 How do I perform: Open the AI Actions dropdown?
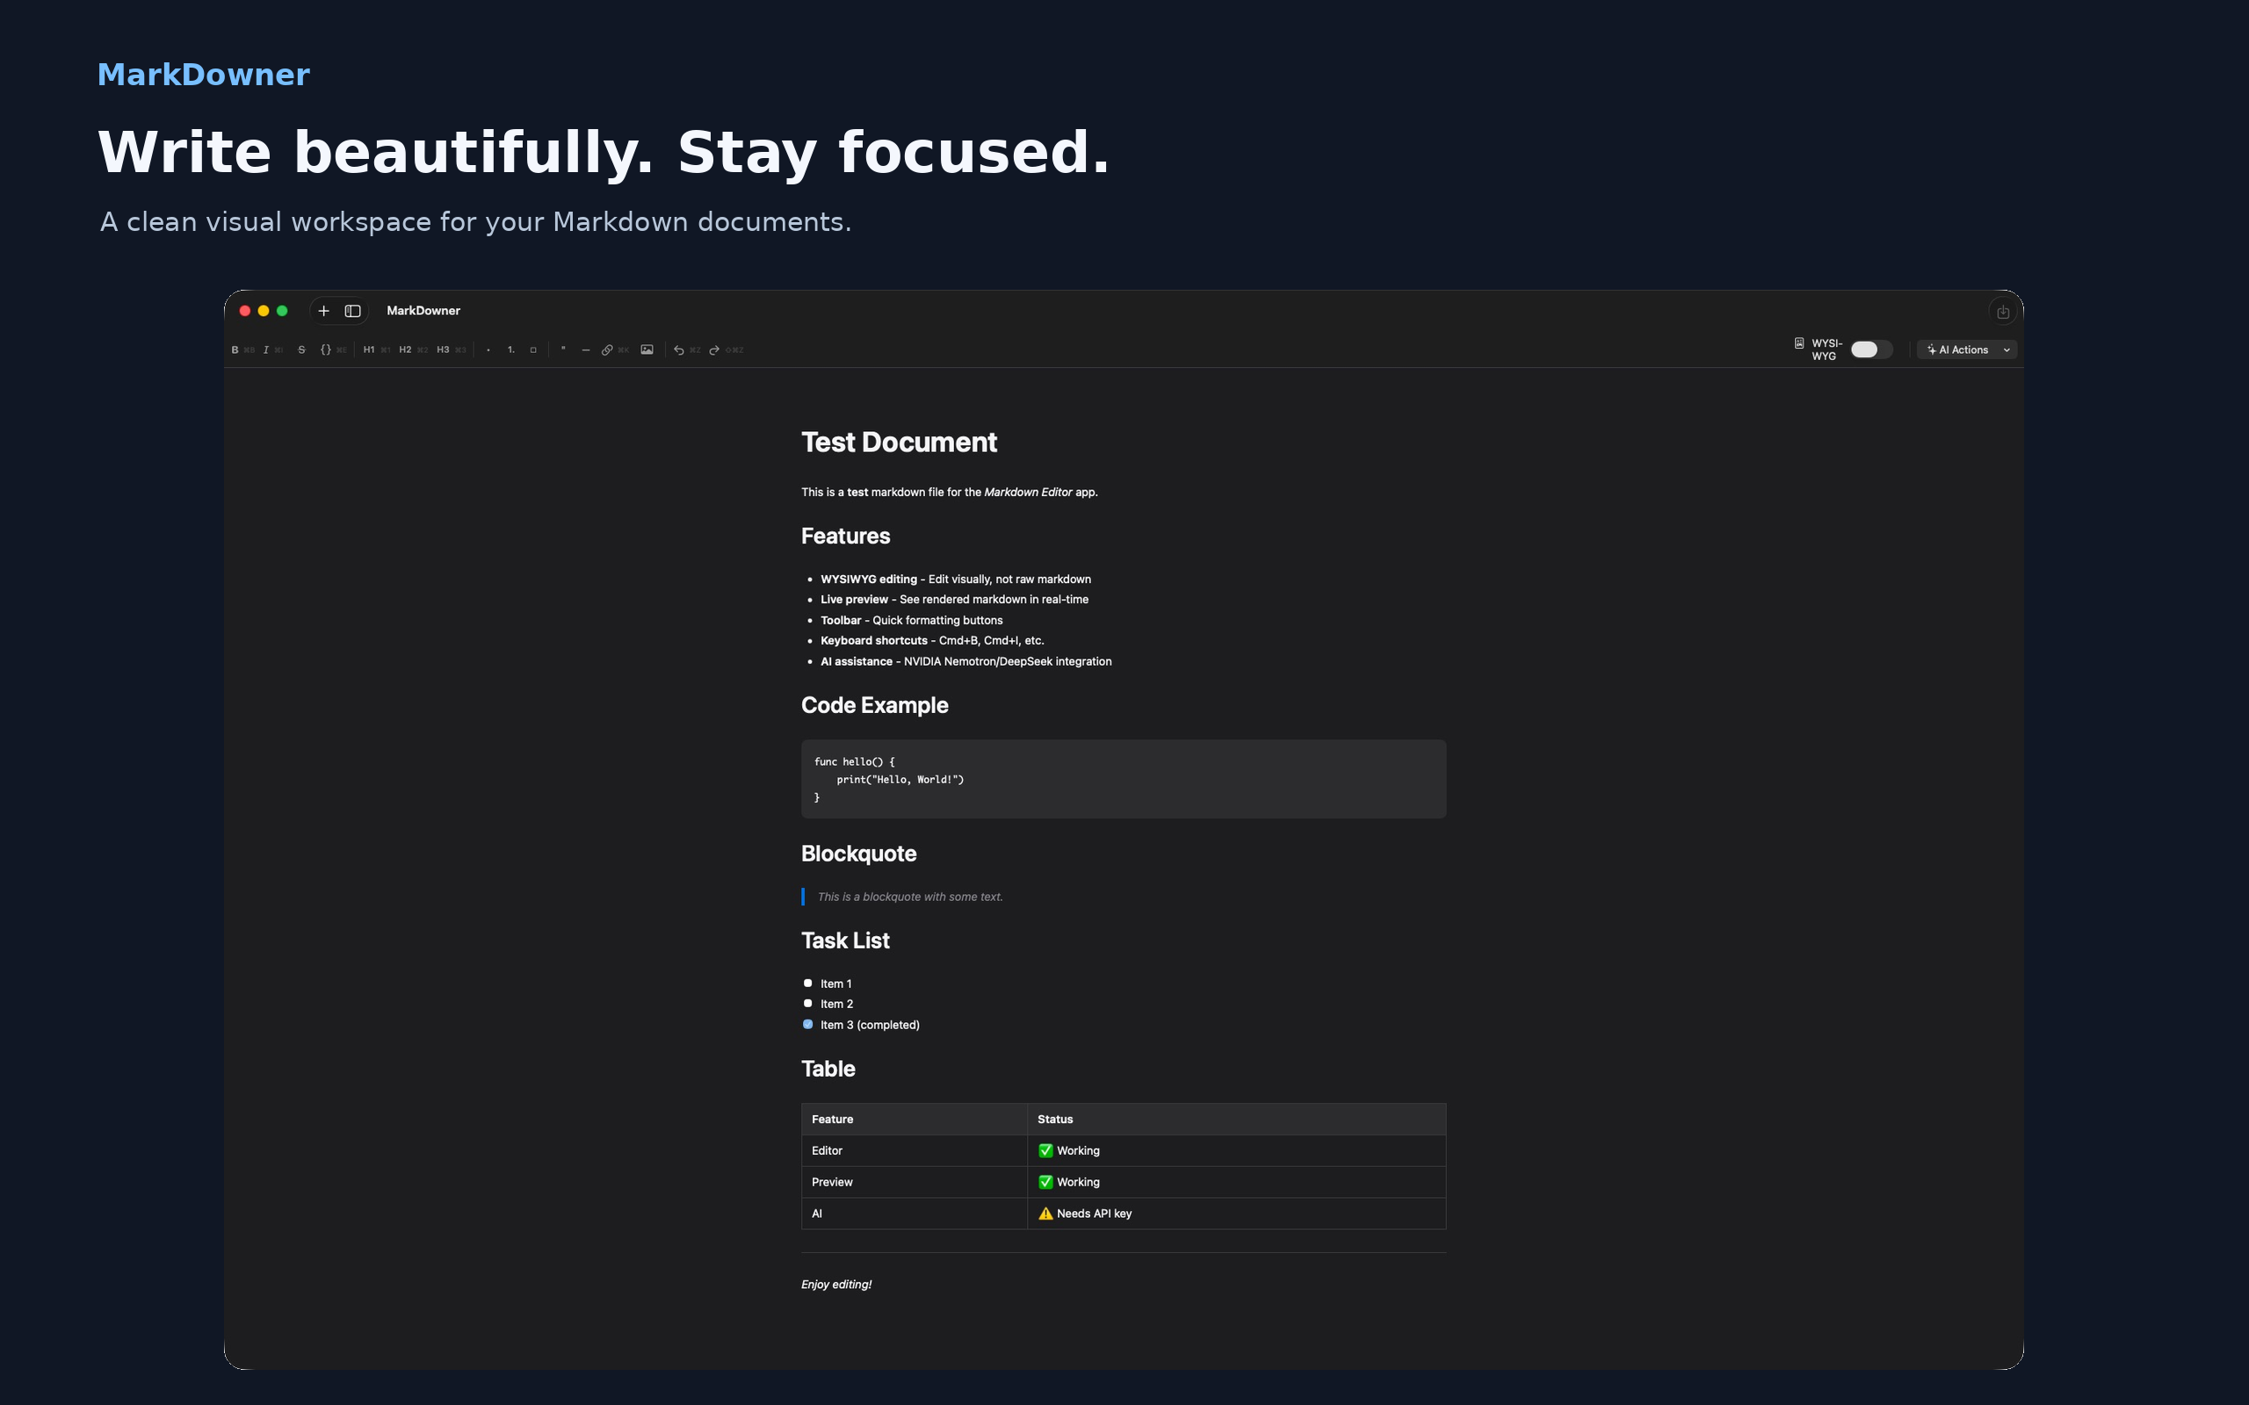(x=1966, y=350)
